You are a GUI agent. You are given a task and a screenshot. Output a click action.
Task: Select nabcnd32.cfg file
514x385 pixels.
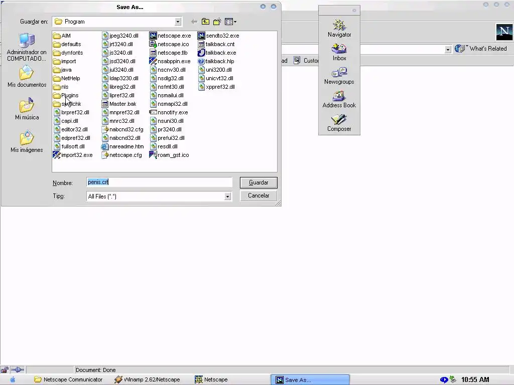click(122, 129)
